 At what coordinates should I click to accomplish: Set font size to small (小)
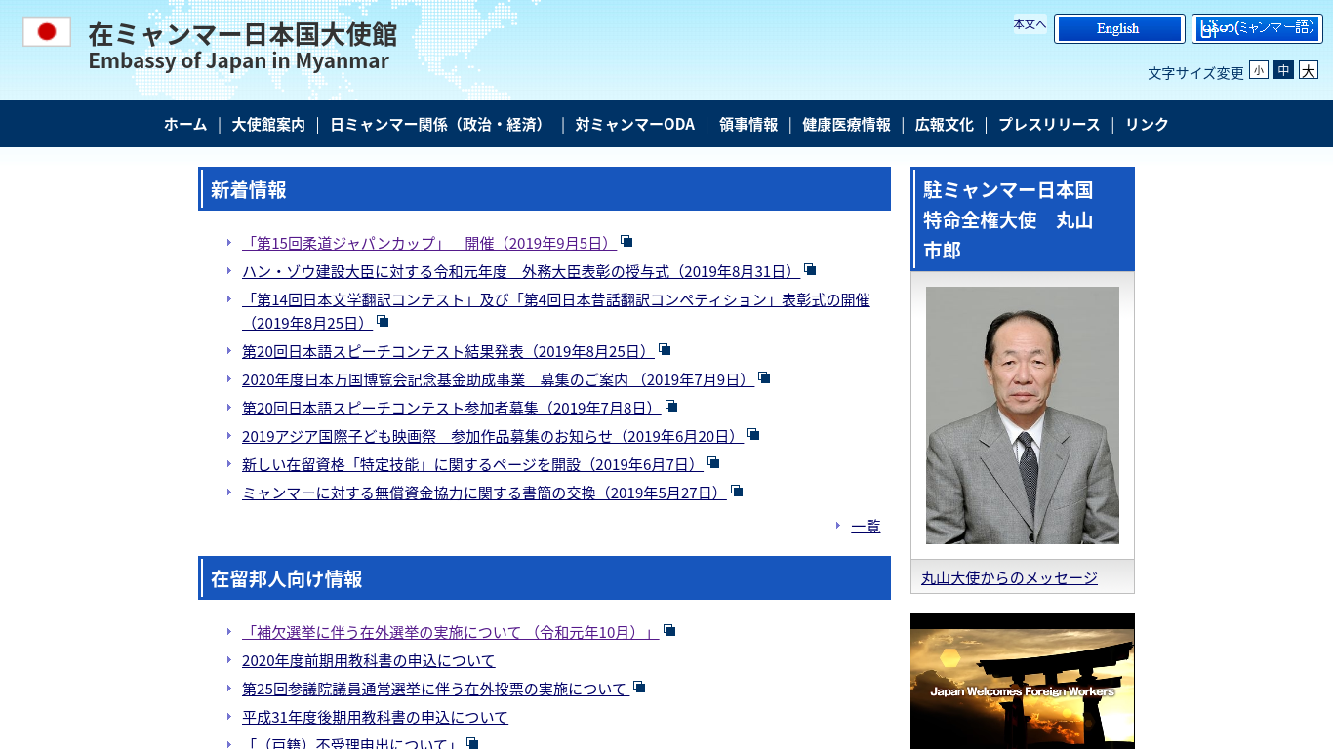(x=1259, y=70)
